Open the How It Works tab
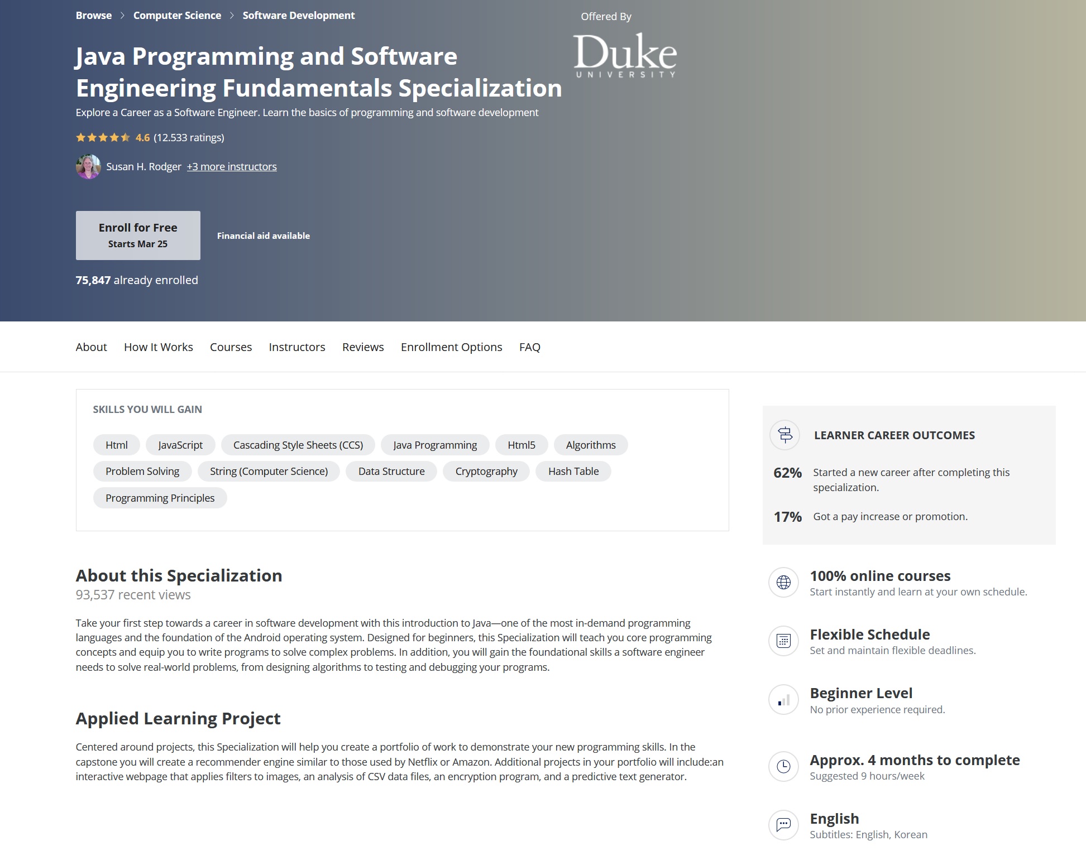 coord(159,347)
